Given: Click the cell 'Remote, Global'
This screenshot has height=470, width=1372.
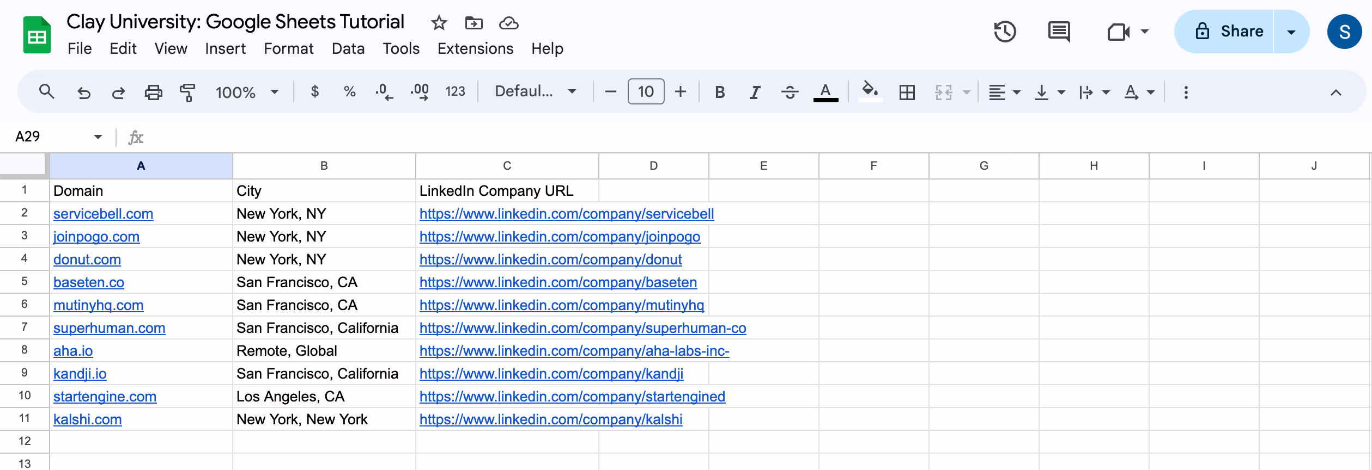Looking at the screenshot, I should [324, 351].
